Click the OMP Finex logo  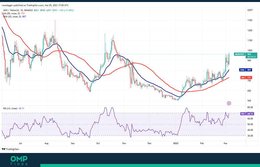coord(19,161)
